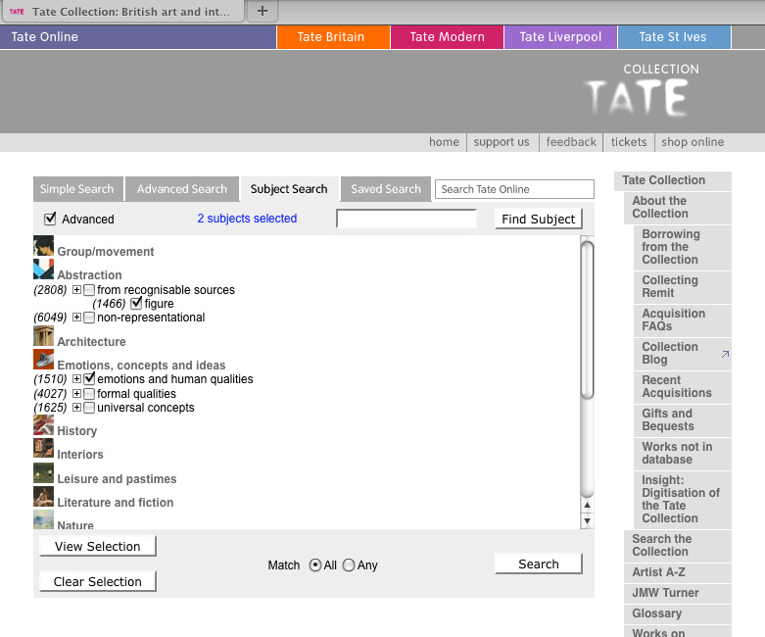
Task: Click the Find Subject text field
Action: pos(406,219)
